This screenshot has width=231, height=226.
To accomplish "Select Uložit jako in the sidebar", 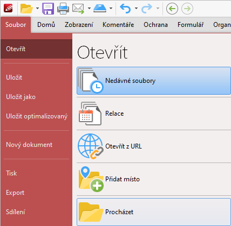I will point(21,97).
